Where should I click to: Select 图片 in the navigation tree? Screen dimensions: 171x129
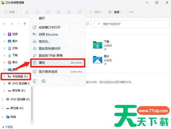click(13, 41)
